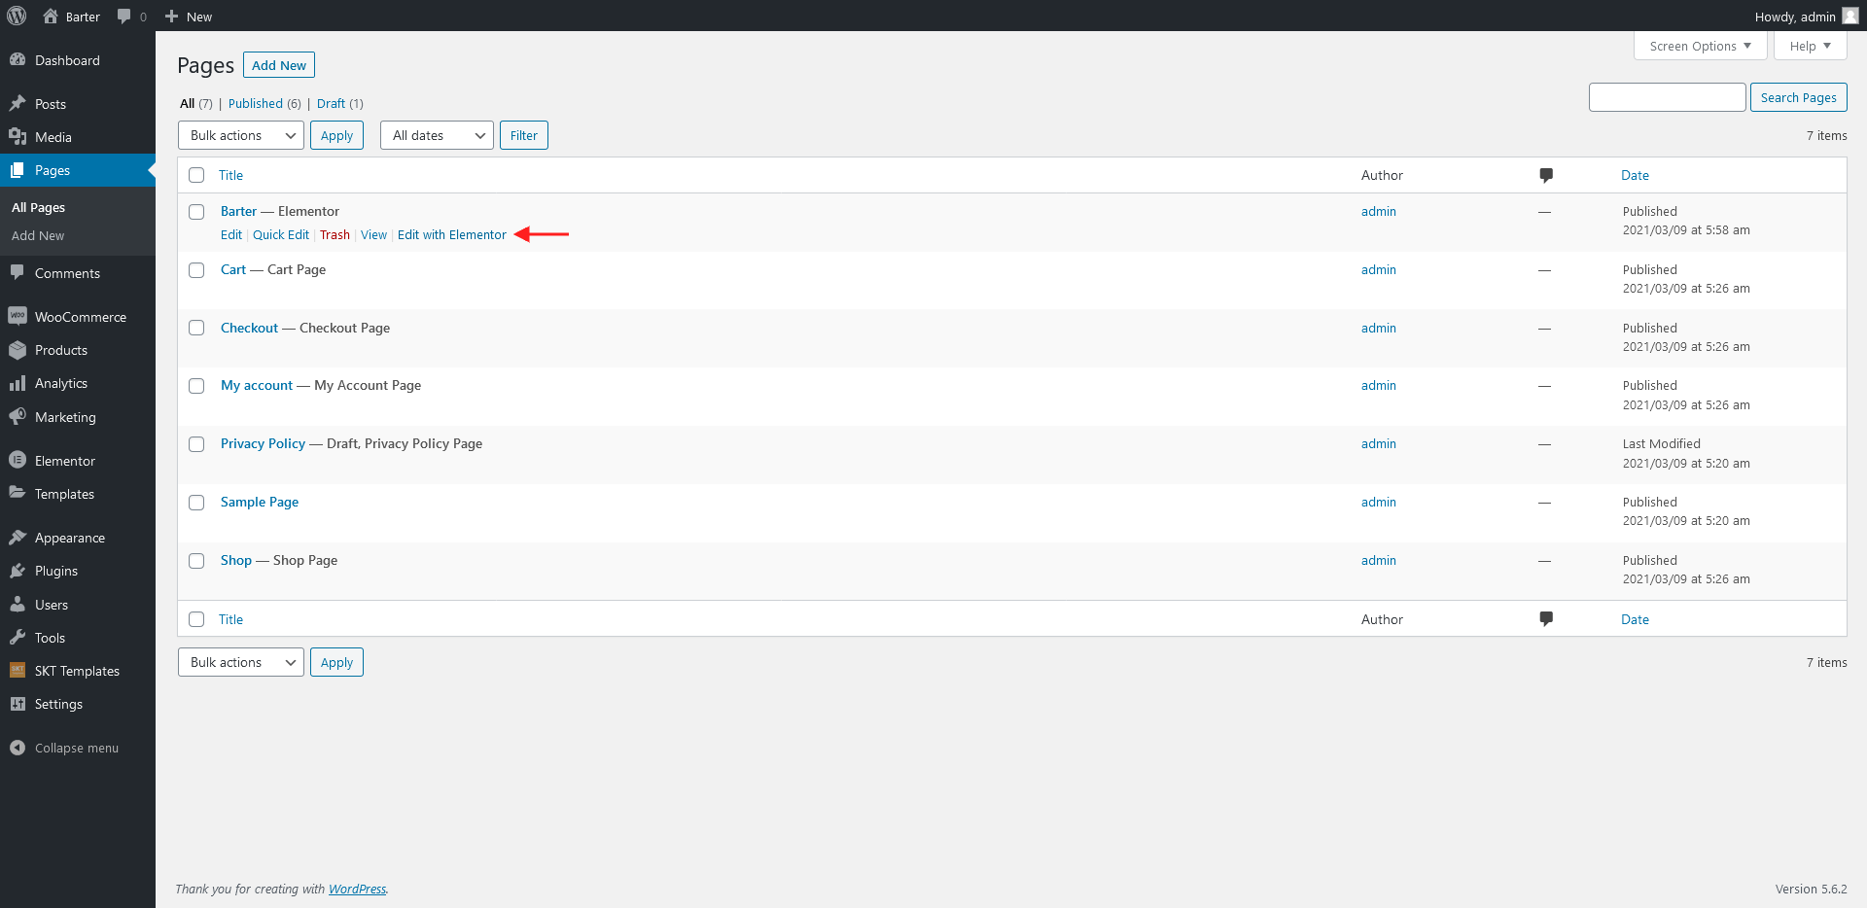Click the Elementor icon in sidebar

tap(18, 460)
